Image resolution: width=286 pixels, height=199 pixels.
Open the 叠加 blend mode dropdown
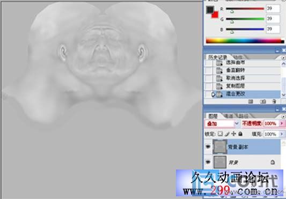pos(237,123)
